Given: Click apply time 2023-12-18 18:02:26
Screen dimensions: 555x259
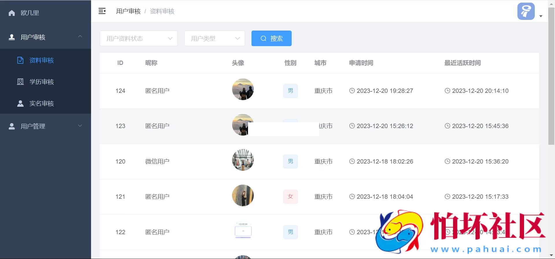Looking at the screenshot, I should (x=385, y=162).
